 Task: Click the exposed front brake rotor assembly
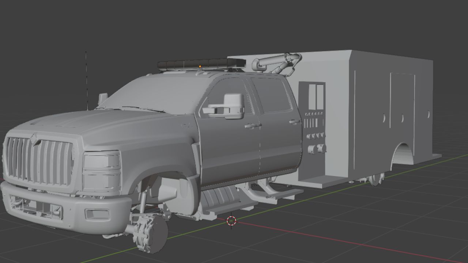(x=149, y=233)
